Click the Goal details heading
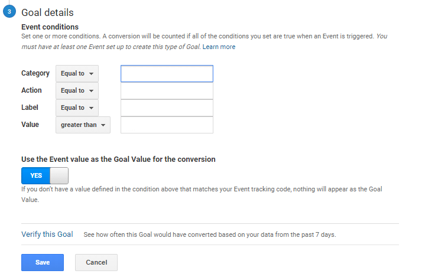 coord(47,12)
